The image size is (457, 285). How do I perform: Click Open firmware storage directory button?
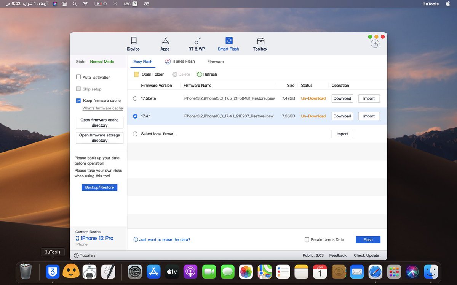99,138
